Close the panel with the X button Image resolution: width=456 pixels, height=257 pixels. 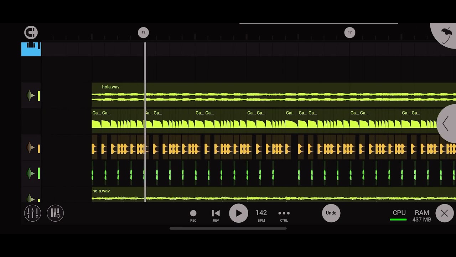(x=444, y=213)
